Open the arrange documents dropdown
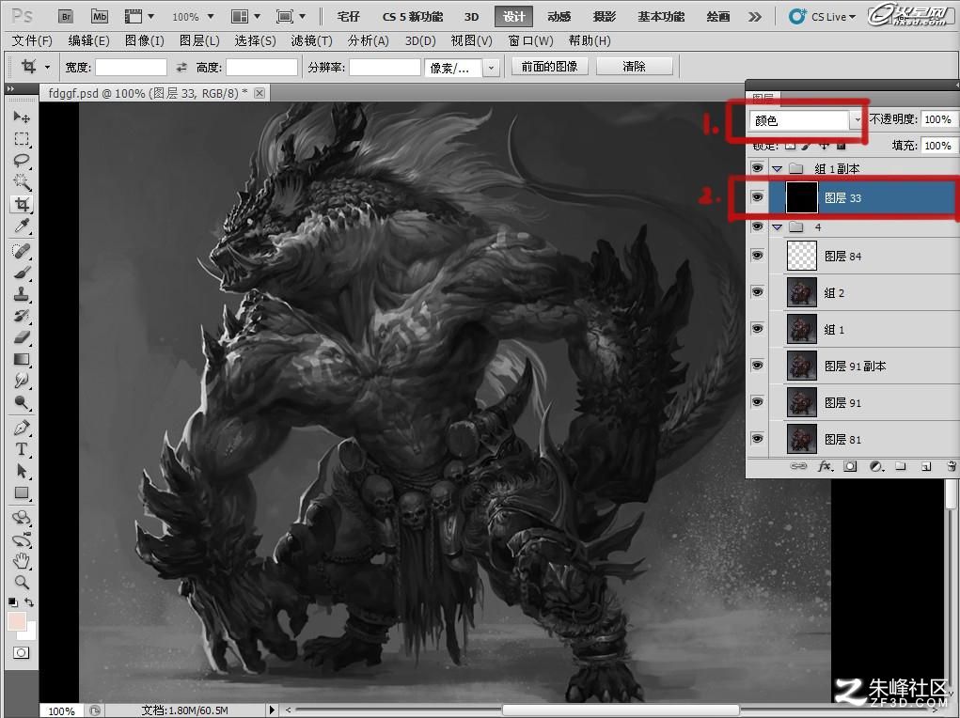The image size is (960, 718). pos(245,17)
